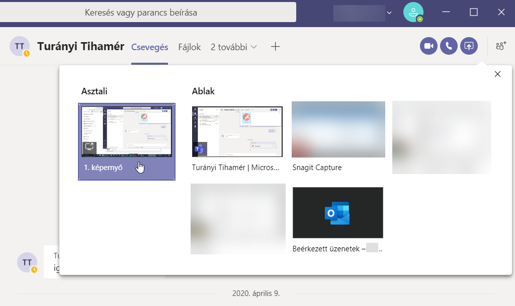Start an audio call button
This screenshot has width=515, height=306.
point(449,46)
